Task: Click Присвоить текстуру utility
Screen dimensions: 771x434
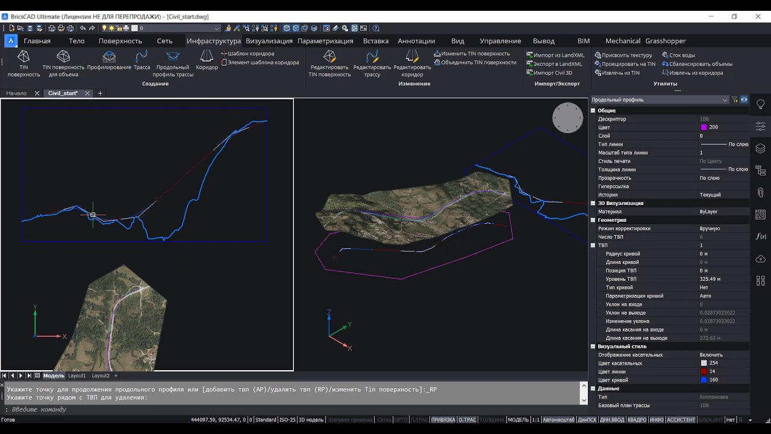Action: tap(623, 55)
